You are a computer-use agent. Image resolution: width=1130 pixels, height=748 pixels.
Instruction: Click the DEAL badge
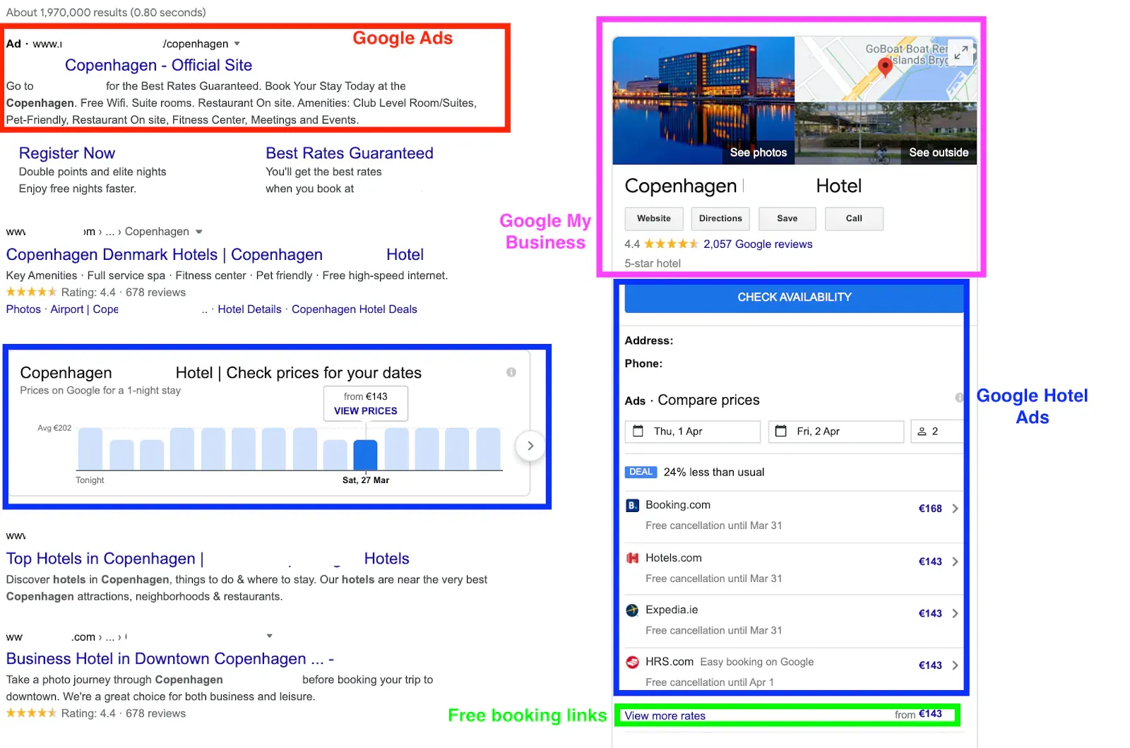coord(641,472)
